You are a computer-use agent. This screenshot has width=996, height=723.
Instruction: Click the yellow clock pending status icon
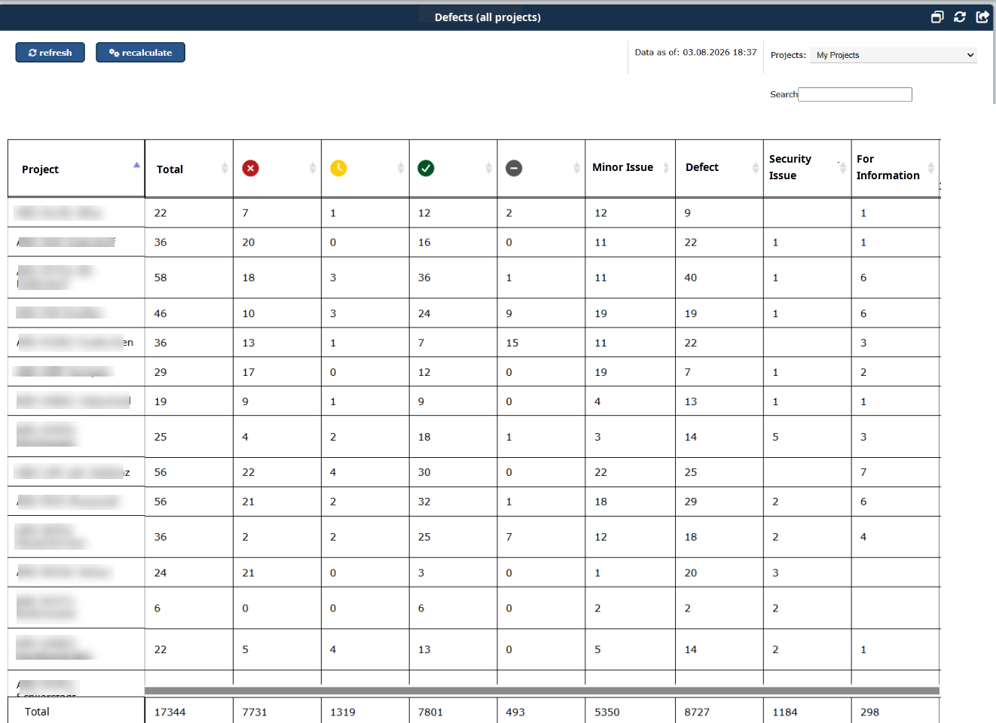click(338, 168)
